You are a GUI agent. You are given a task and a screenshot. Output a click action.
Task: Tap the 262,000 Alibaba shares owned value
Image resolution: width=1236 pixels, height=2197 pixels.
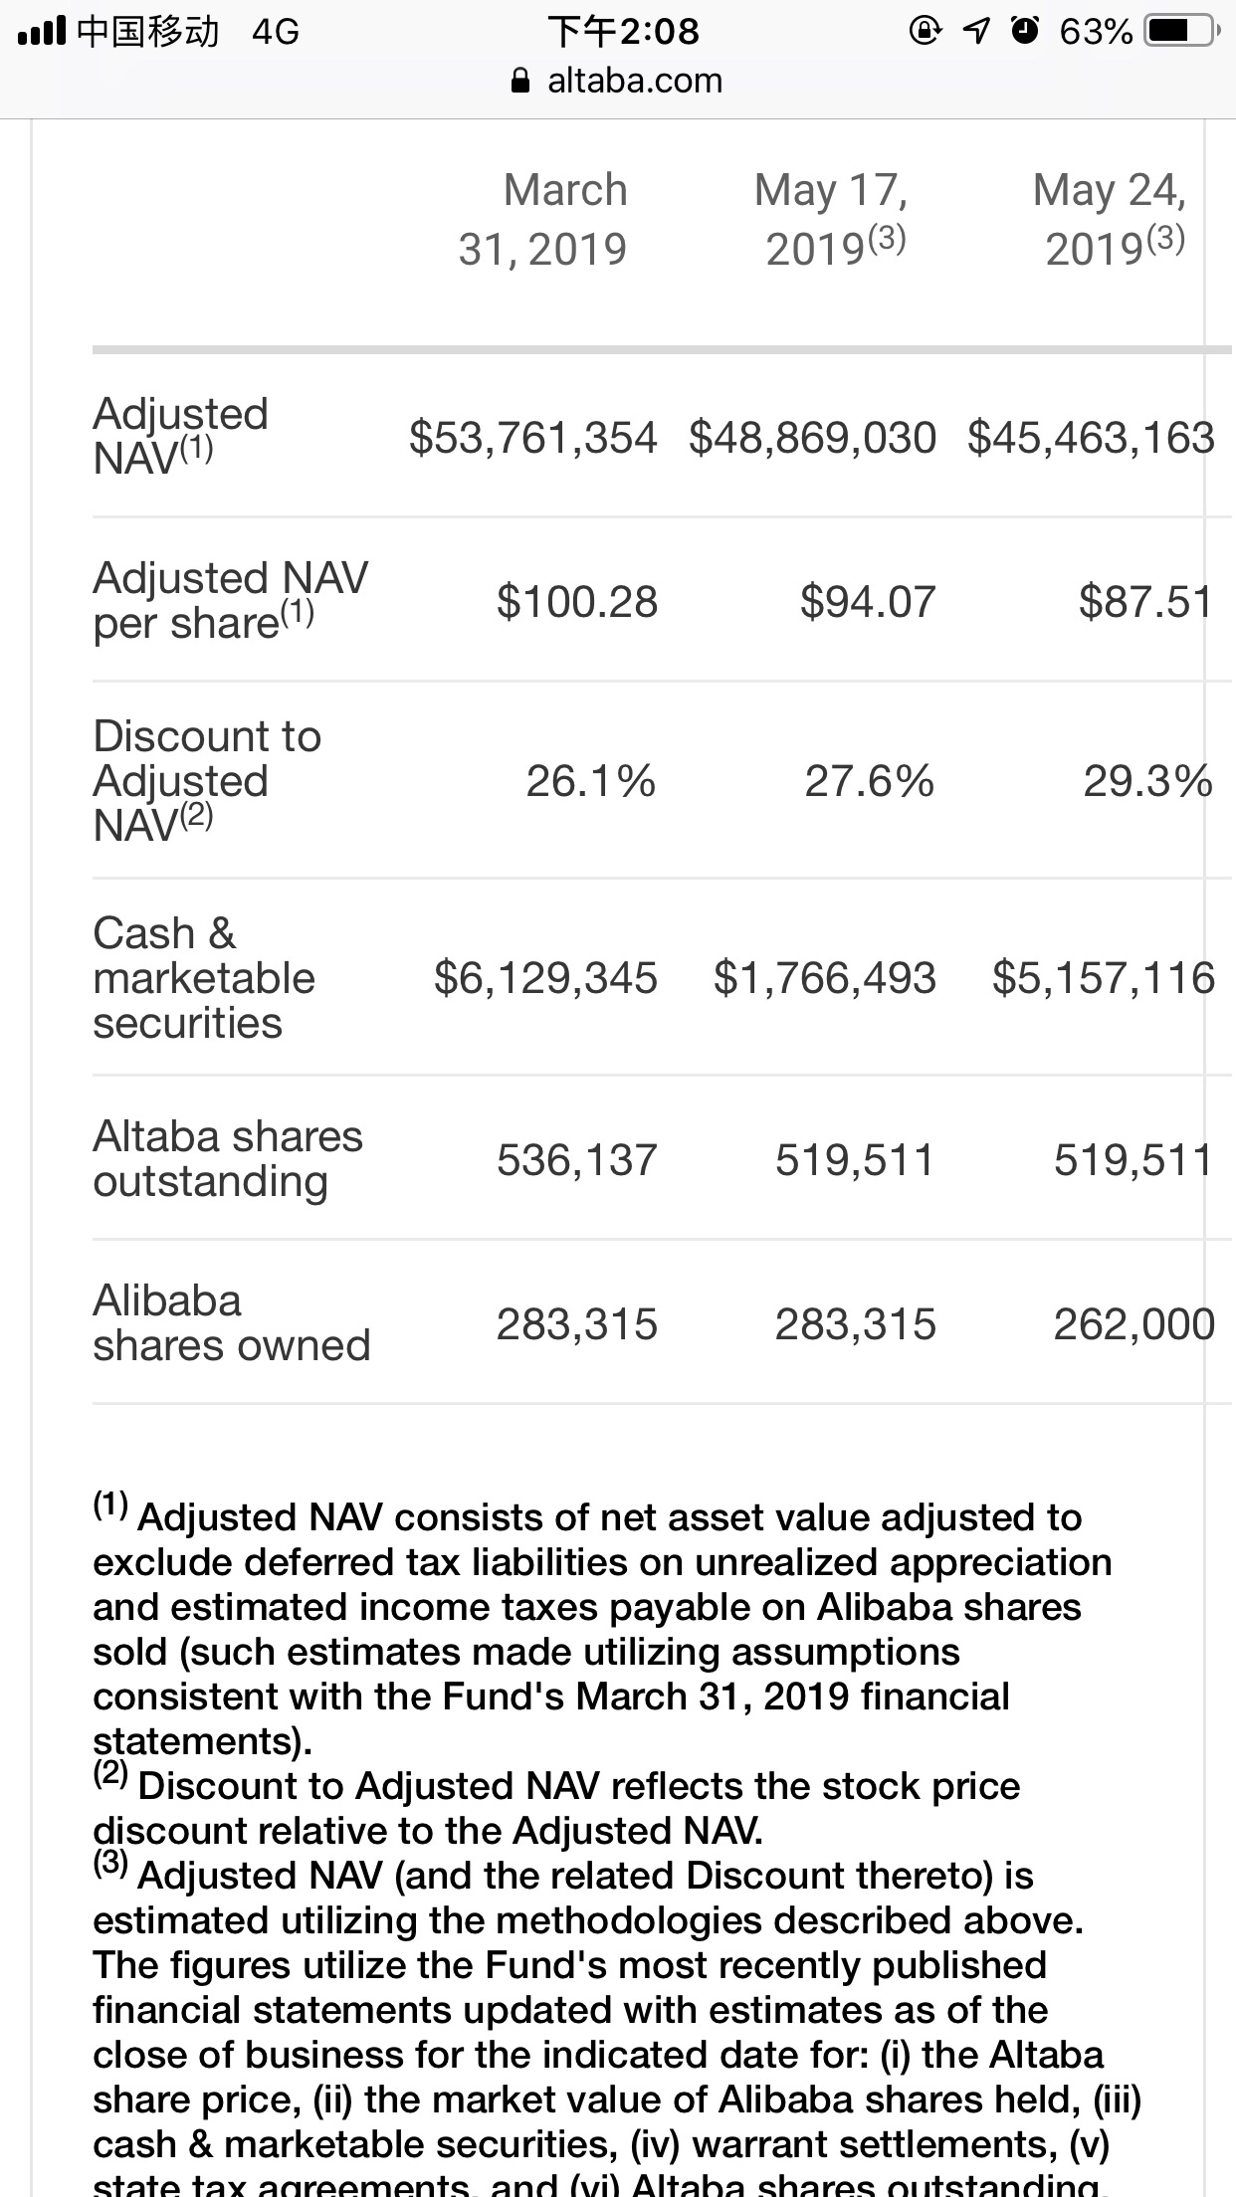(x=1134, y=1323)
